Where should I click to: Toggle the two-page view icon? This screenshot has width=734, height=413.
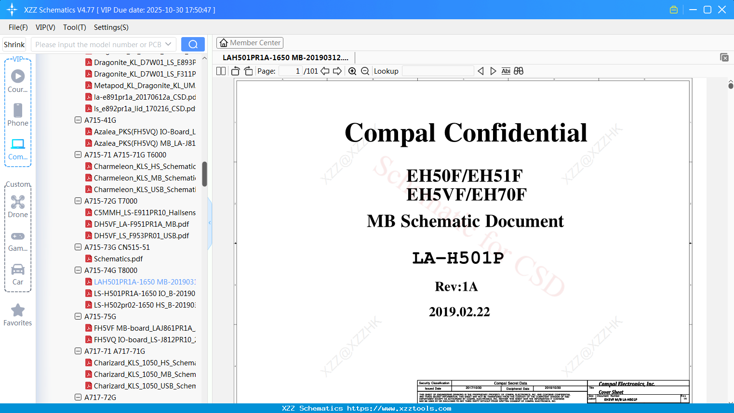tap(221, 71)
